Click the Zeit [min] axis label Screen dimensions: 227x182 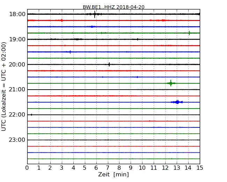pyautogui.click(x=113, y=174)
